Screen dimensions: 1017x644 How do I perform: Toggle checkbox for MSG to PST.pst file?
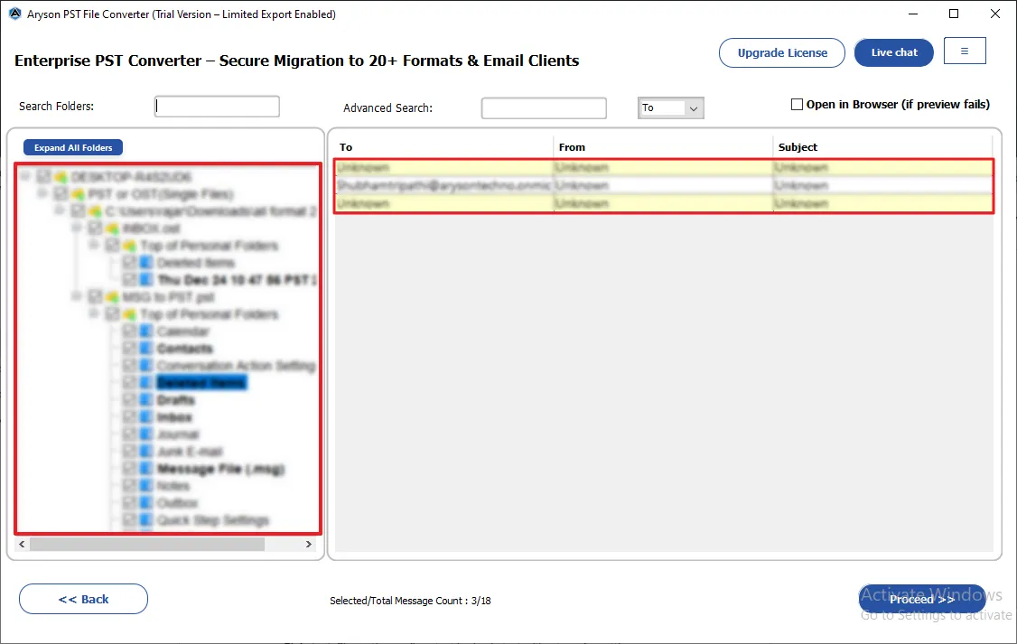coord(96,297)
